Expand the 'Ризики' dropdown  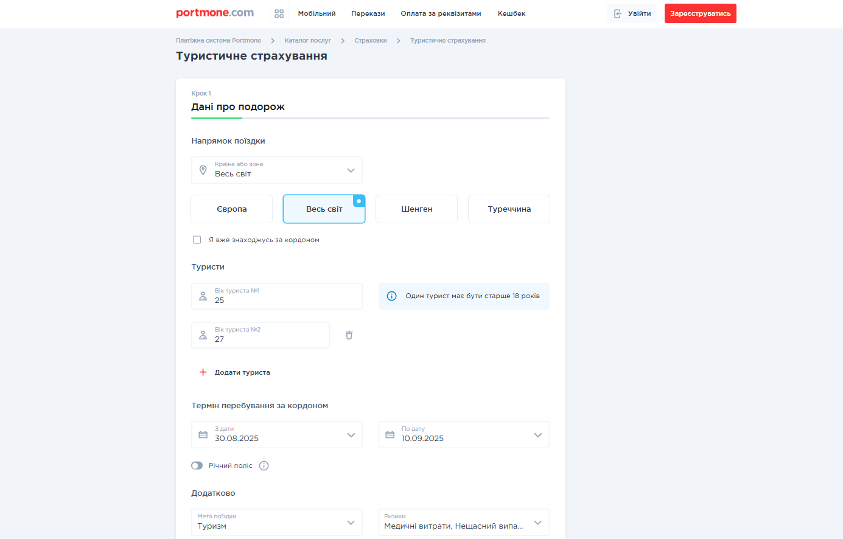click(x=464, y=523)
